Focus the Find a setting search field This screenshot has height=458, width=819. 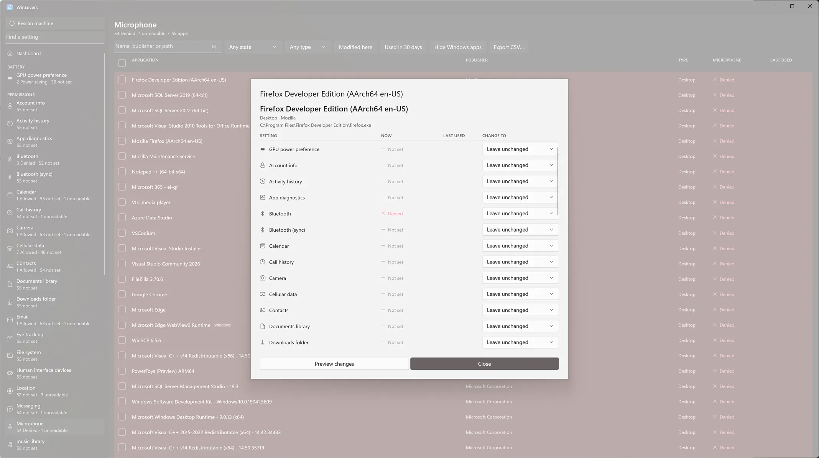click(54, 37)
